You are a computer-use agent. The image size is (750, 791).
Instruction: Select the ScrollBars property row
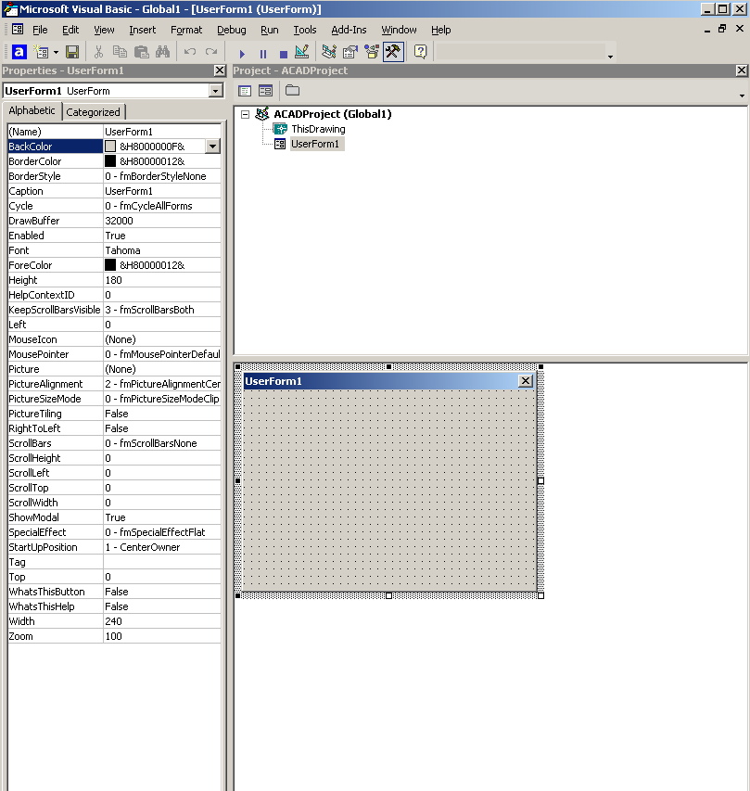click(x=114, y=443)
